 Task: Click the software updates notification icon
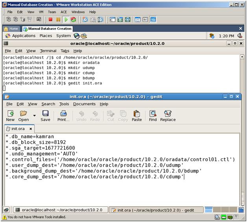tap(212, 36)
